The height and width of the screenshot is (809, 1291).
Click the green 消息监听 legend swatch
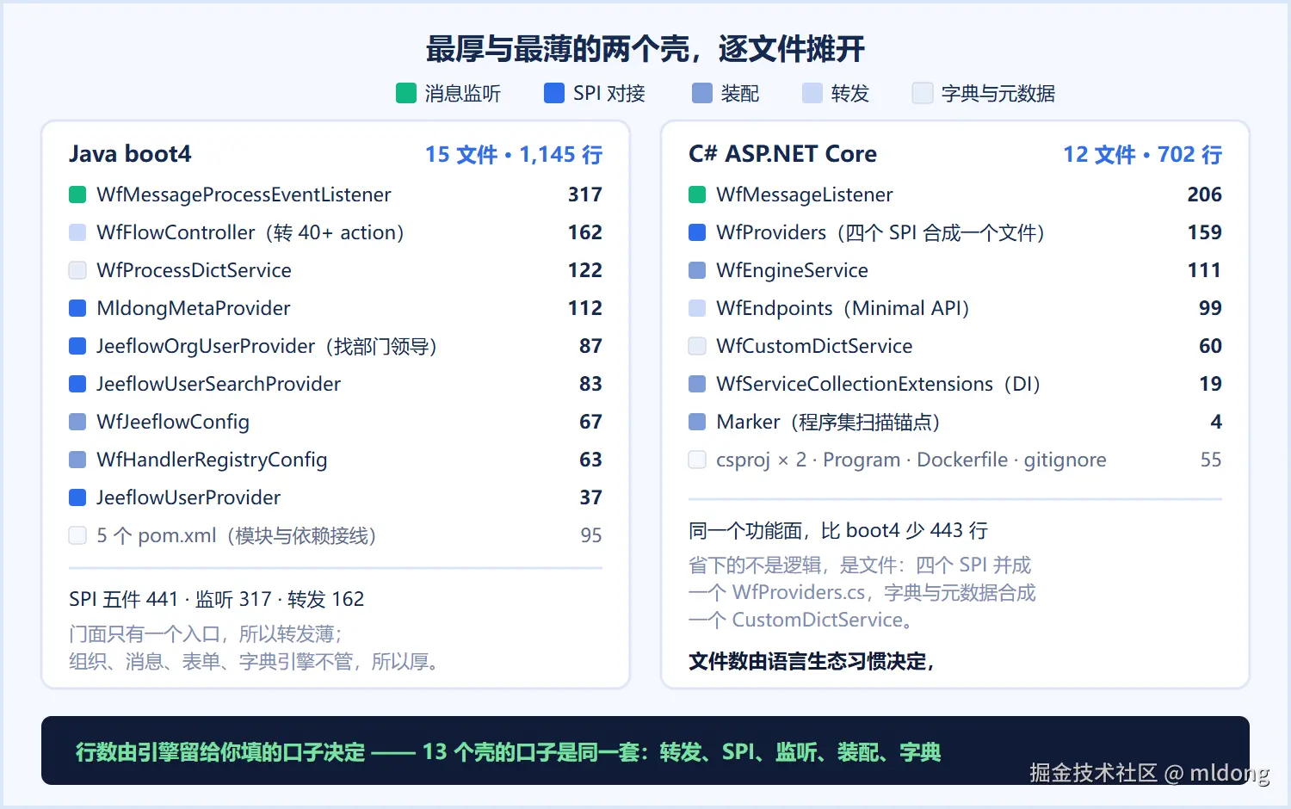pos(406,93)
